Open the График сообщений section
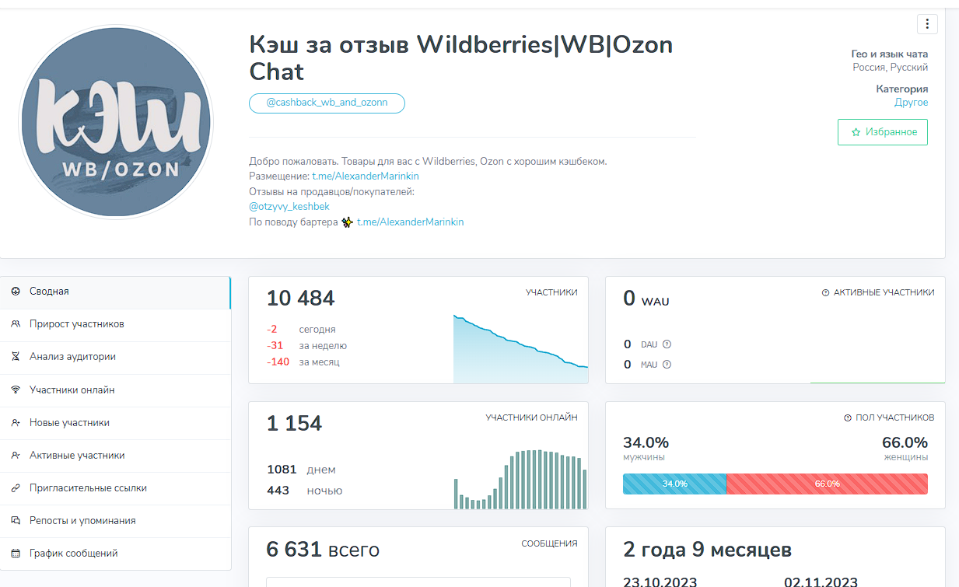Viewport: 959px width, 587px height. (x=115, y=554)
